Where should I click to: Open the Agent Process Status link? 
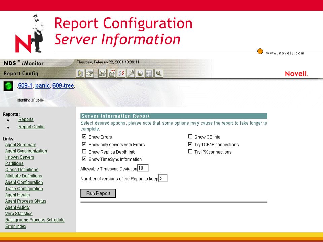[x=26, y=201]
